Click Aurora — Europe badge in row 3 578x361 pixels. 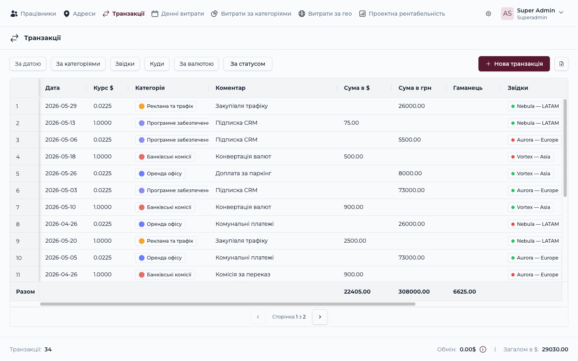click(535, 140)
